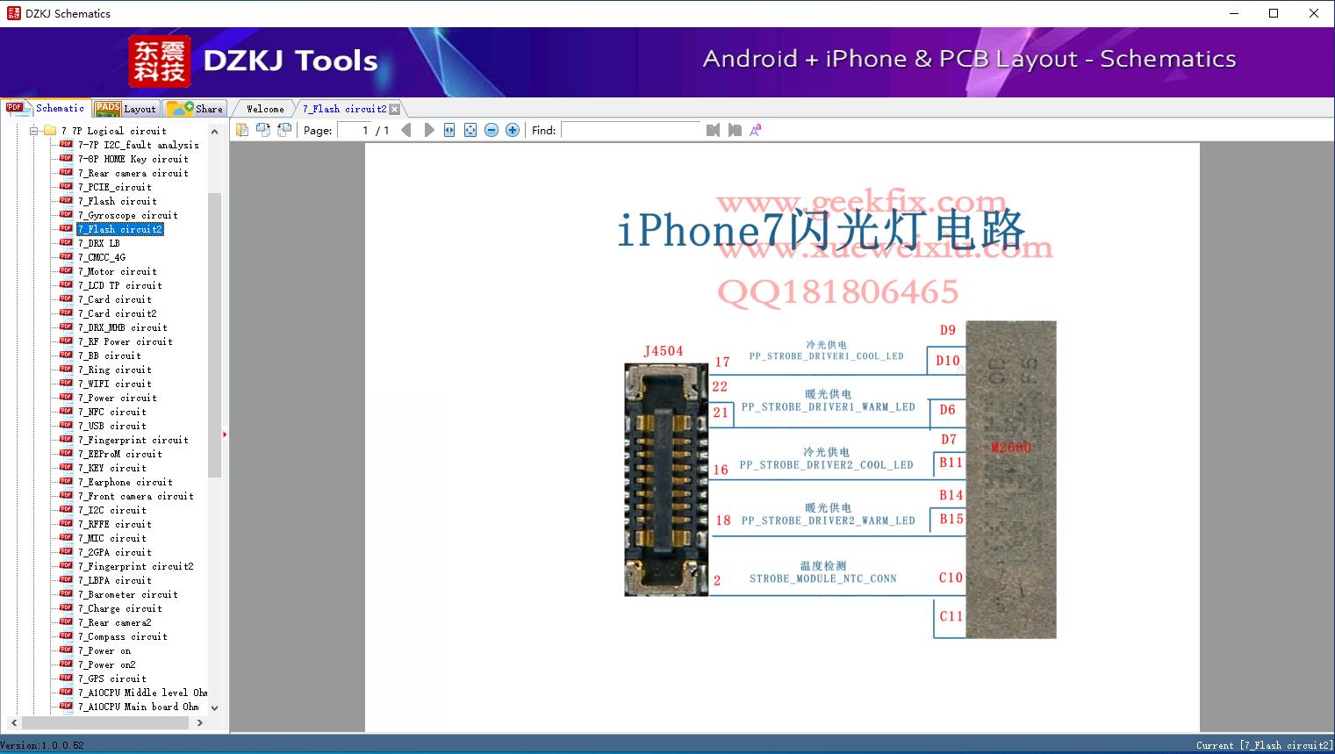Click PDF icon beside 7_Rear camera2
The width and height of the screenshot is (1335, 754).
pyautogui.click(x=66, y=621)
